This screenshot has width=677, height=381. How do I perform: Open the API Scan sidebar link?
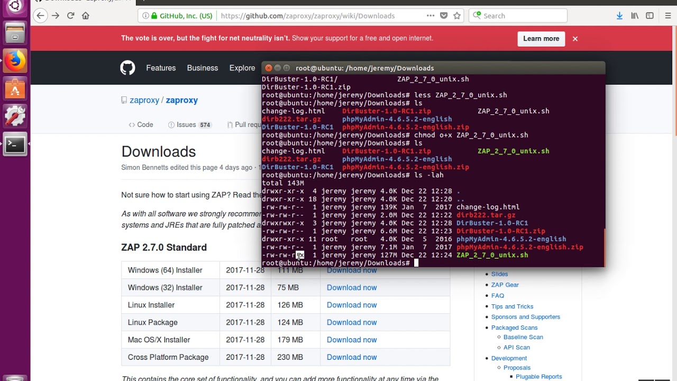tap(517, 348)
